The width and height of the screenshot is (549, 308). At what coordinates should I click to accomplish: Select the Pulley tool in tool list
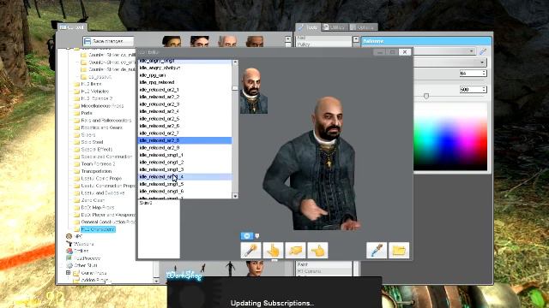pos(303,44)
